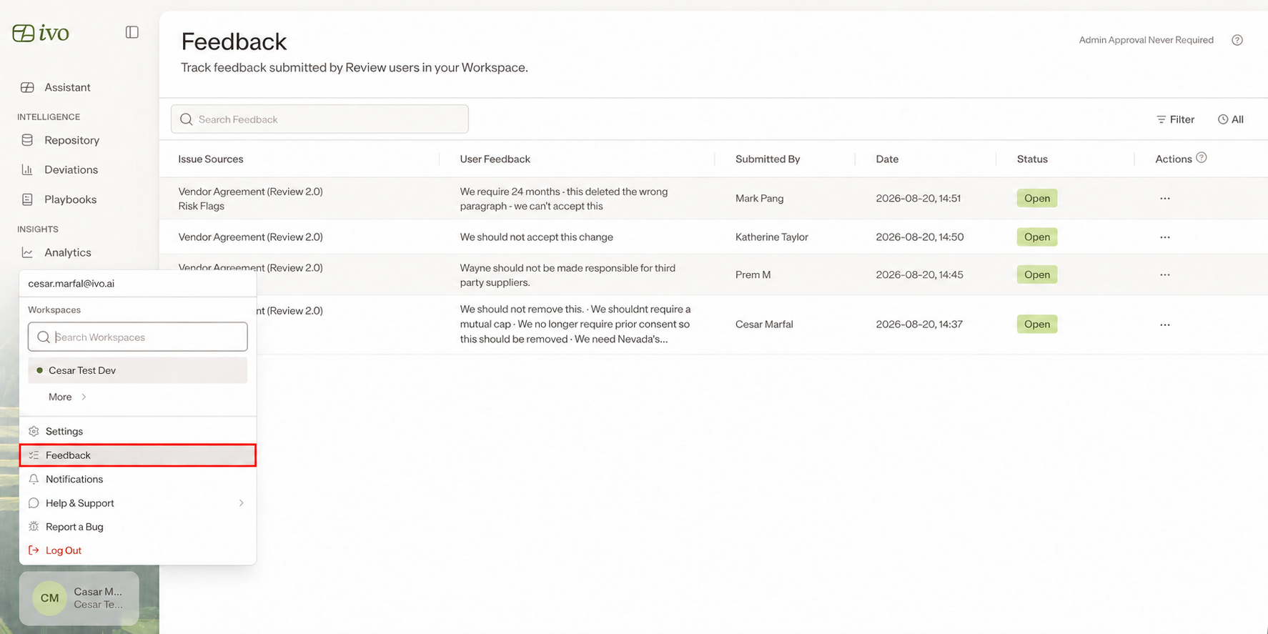Viewport: 1268px width, 634px height.
Task: Click Open status badge in Cesar Marfal row
Action: (x=1037, y=324)
